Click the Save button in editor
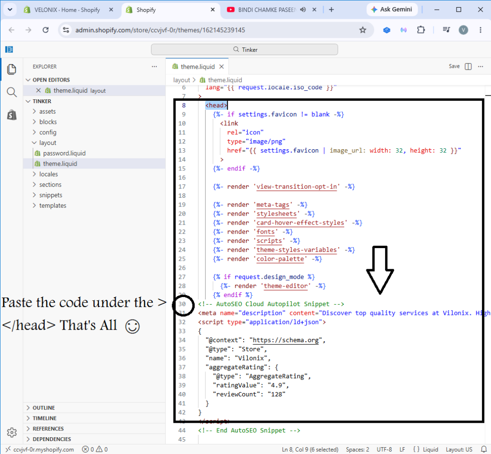Image resolution: width=491 pixels, height=454 pixels. (x=454, y=66)
